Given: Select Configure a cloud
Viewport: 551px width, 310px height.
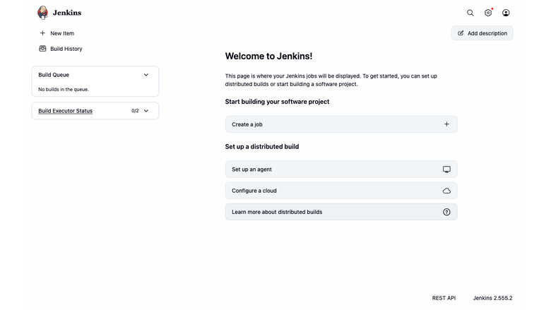Looking at the screenshot, I should 341,191.
